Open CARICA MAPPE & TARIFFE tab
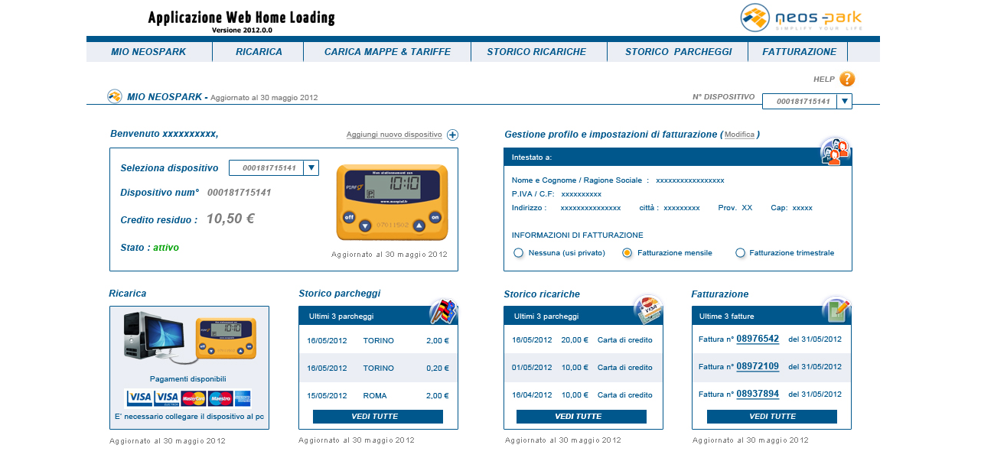This screenshot has width=981, height=474. [387, 52]
